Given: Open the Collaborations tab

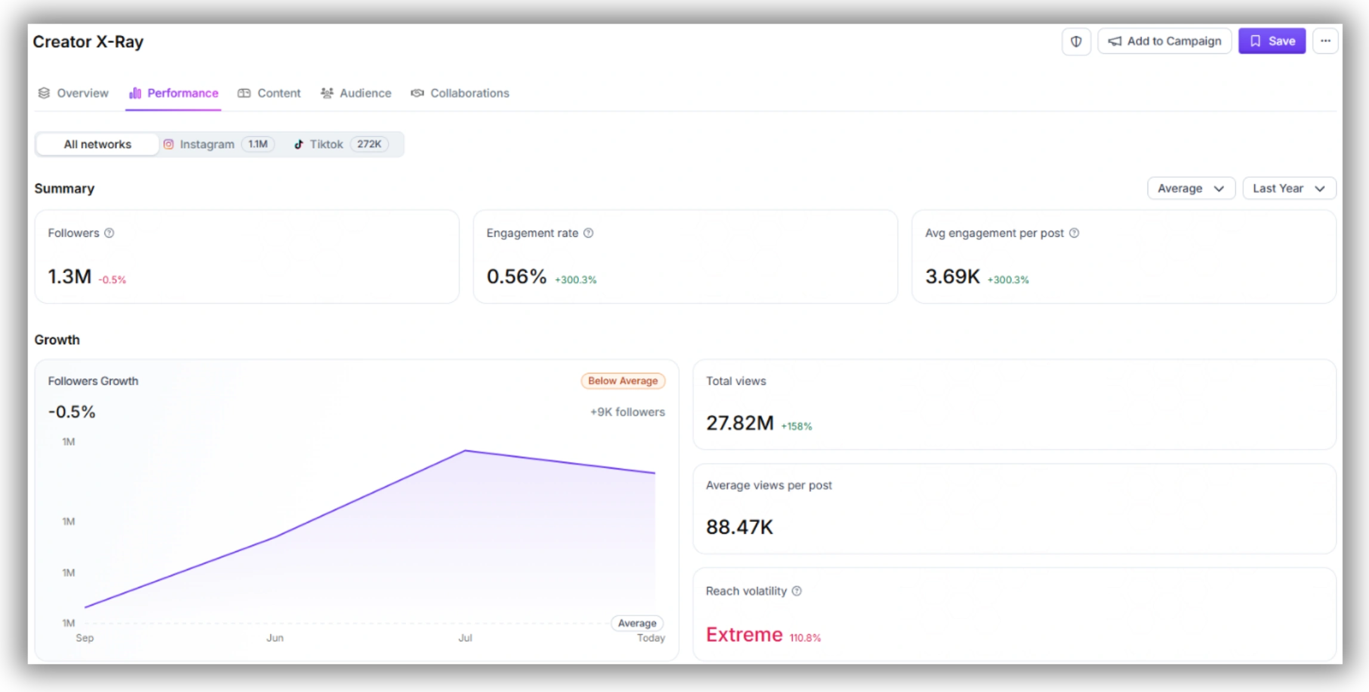Looking at the screenshot, I should pos(460,93).
